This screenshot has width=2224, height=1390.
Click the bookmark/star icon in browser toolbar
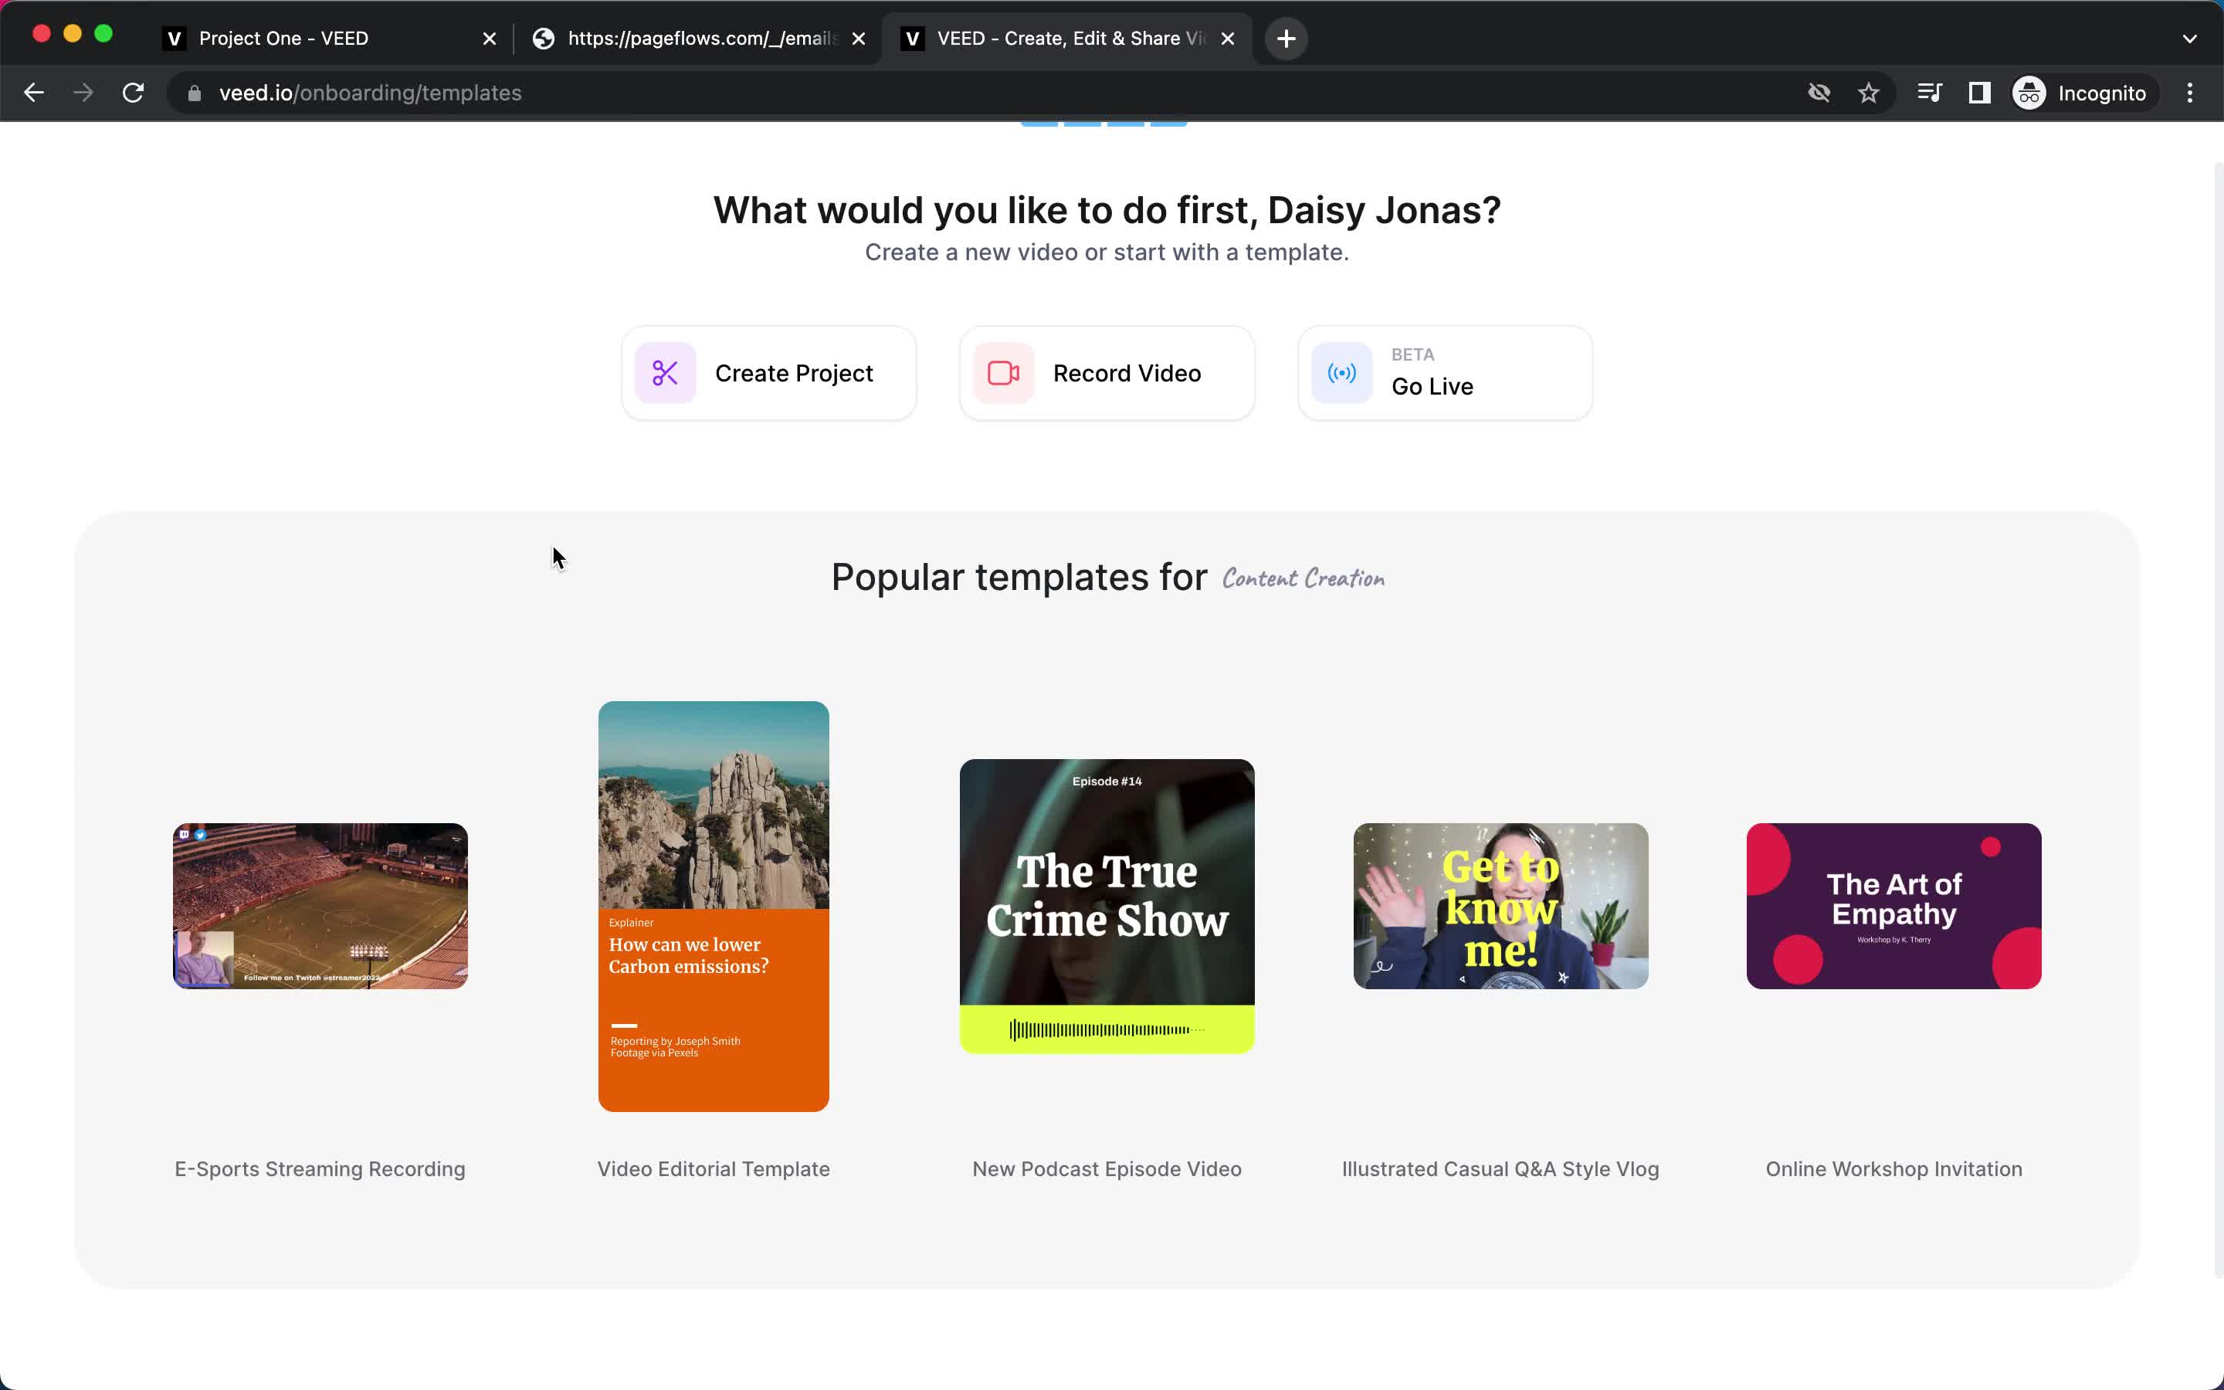click(x=1869, y=91)
